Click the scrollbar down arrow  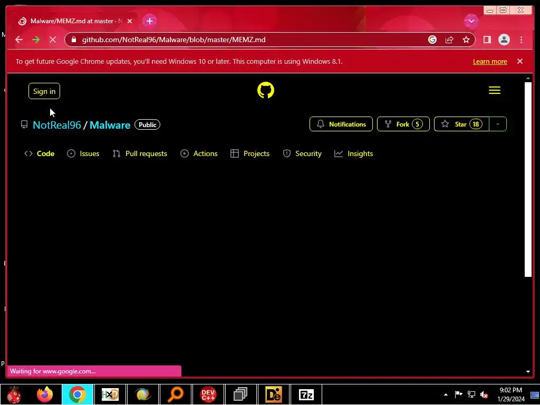coord(528,372)
